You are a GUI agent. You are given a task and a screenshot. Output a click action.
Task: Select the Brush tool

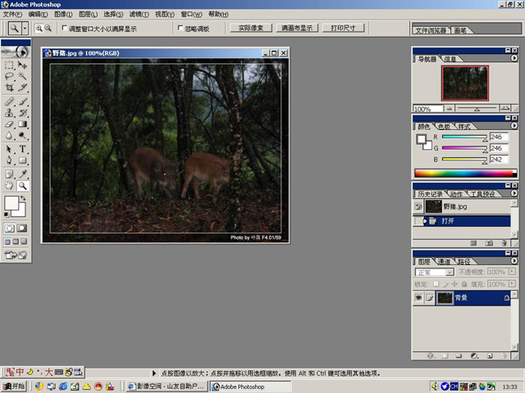[x=22, y=102]
